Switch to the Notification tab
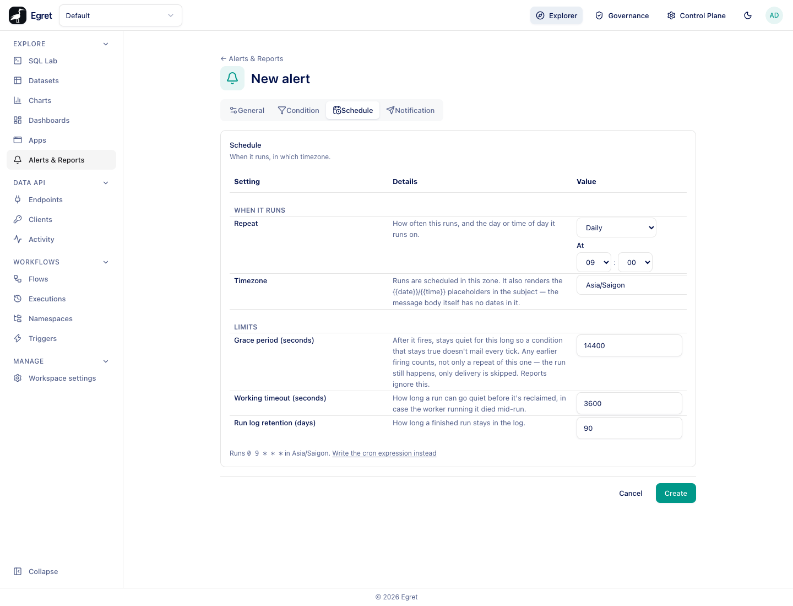 (x=410, y=110)
